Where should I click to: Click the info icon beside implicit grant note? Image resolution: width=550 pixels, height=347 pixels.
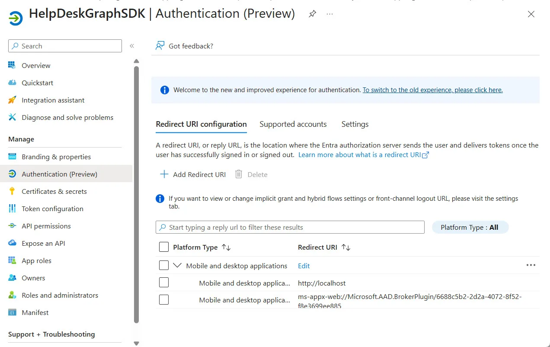tap(160, 199)
